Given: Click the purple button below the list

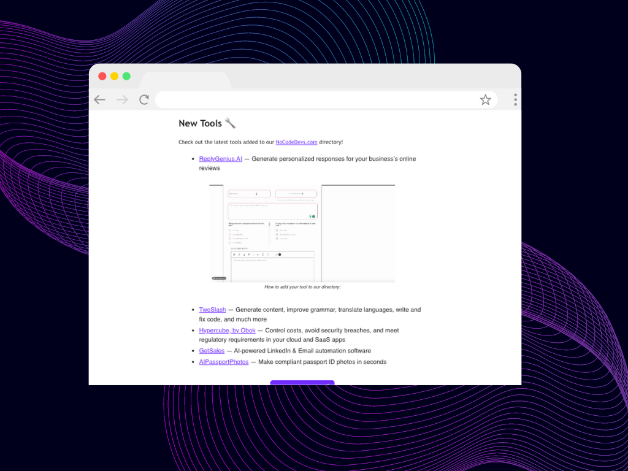Looking at the screenshot, I should 302,383.
